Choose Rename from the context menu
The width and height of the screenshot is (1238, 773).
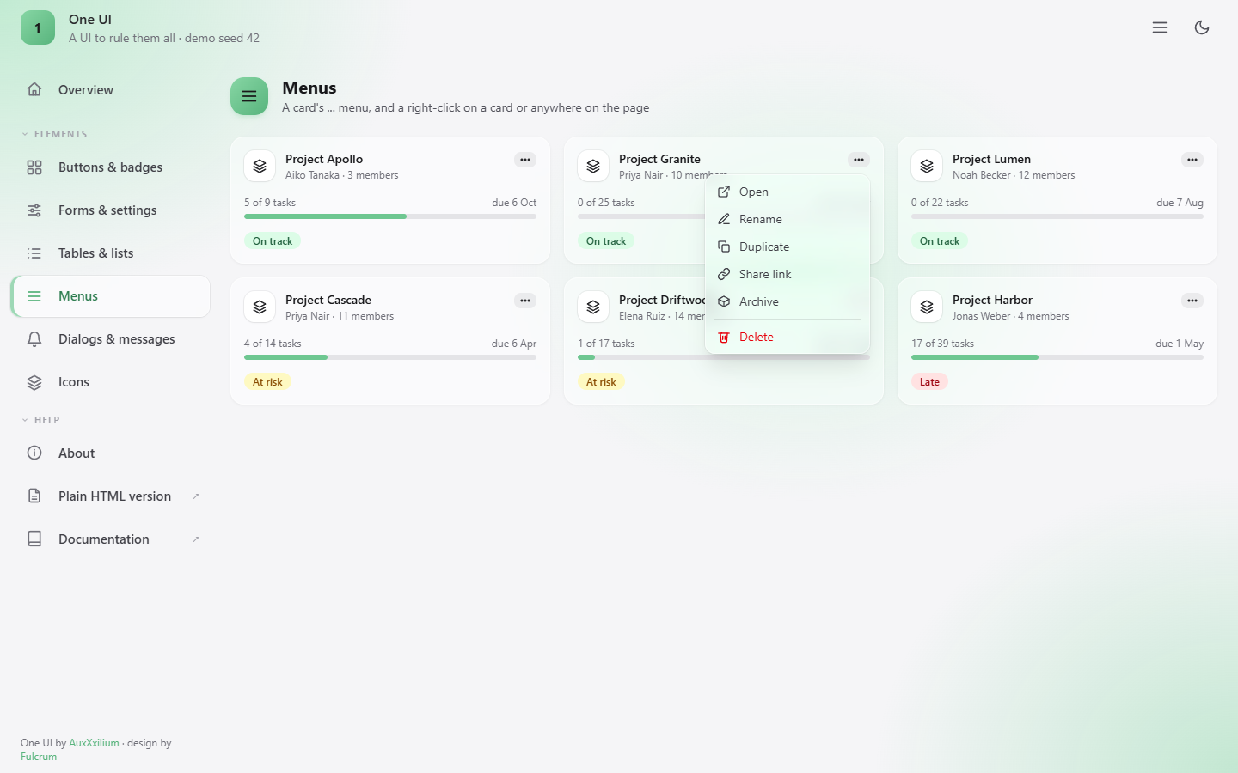788,219
